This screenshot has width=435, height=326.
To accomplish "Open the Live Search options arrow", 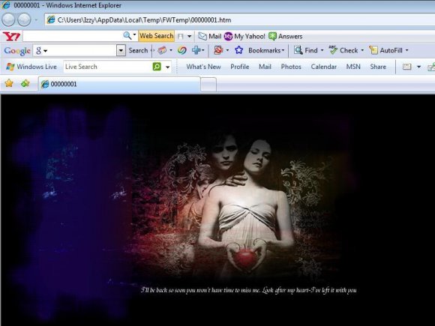I will tap(167, 67).
